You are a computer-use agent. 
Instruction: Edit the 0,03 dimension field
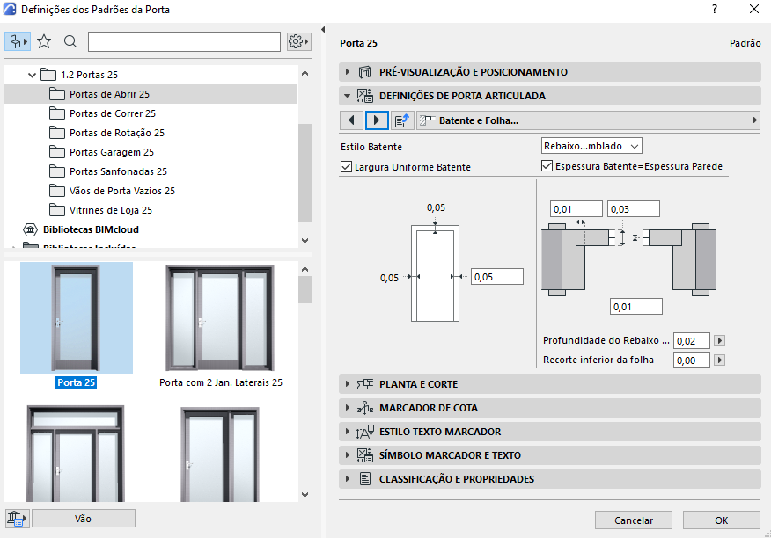click(x=634, y=209)
